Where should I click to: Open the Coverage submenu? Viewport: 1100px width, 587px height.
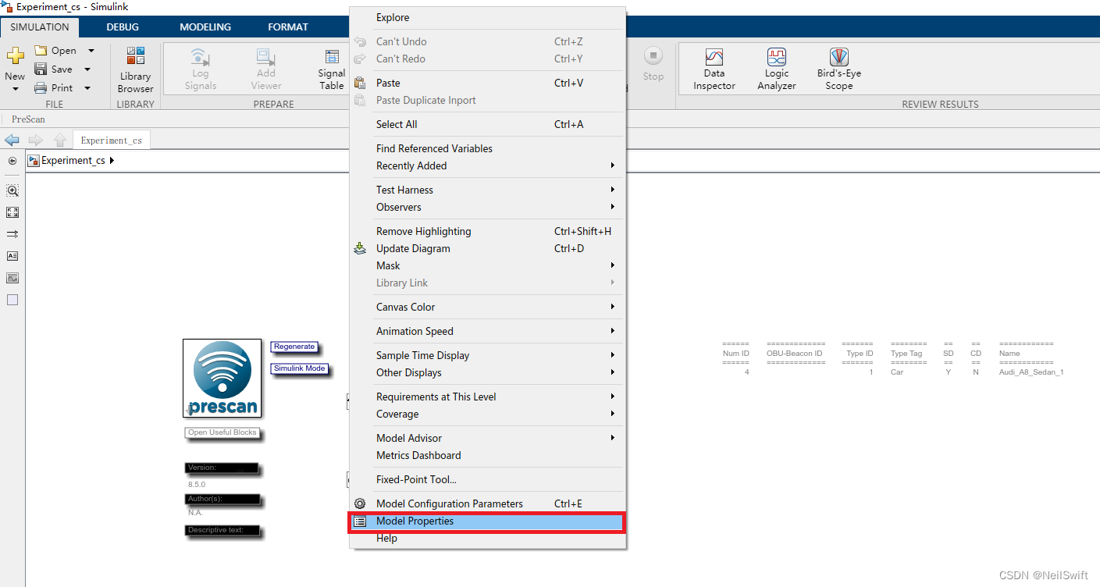487,414
